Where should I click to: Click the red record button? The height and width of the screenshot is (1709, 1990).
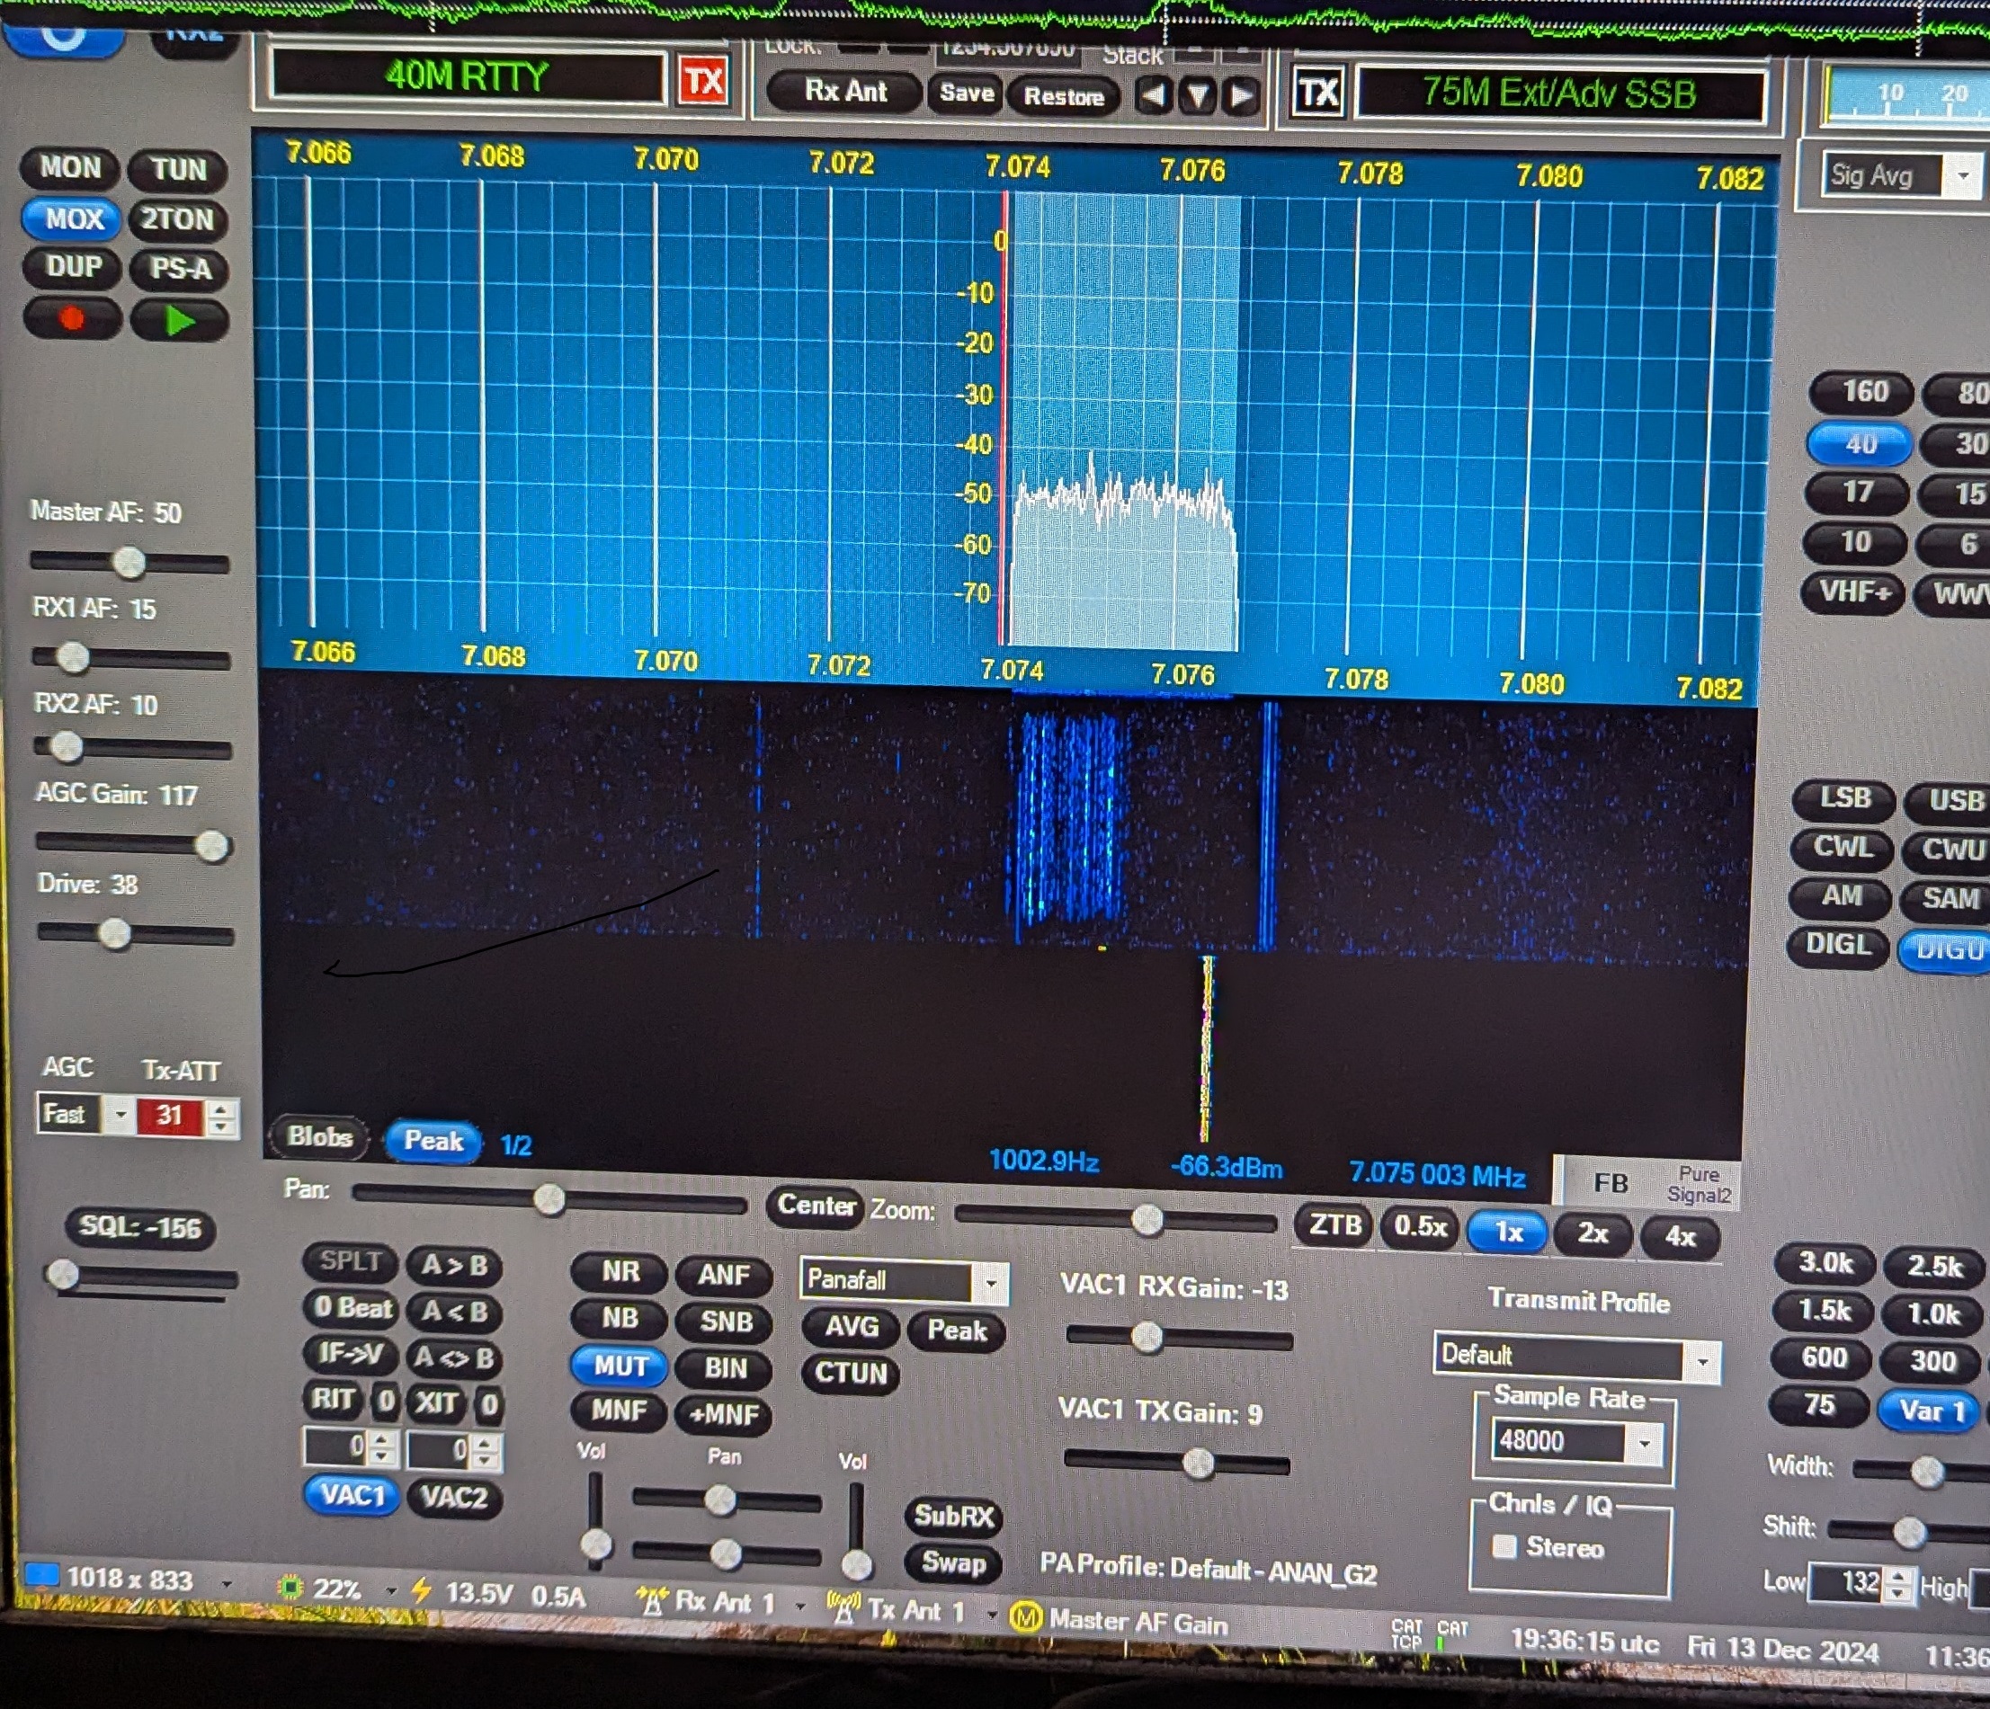tap(72, 320)
